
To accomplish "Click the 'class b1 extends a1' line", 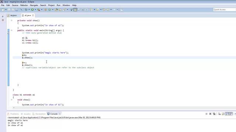I will tap(24, 95).
